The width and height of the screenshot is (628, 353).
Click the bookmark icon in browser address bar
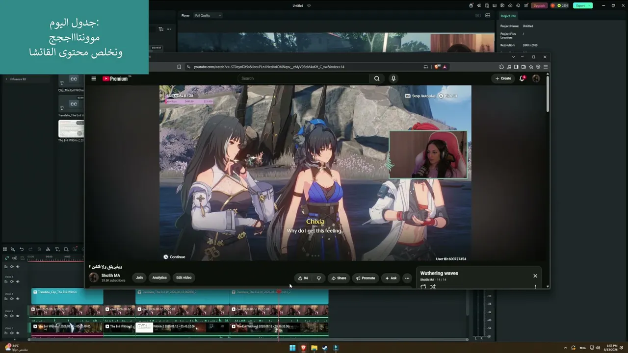point(179,67)
